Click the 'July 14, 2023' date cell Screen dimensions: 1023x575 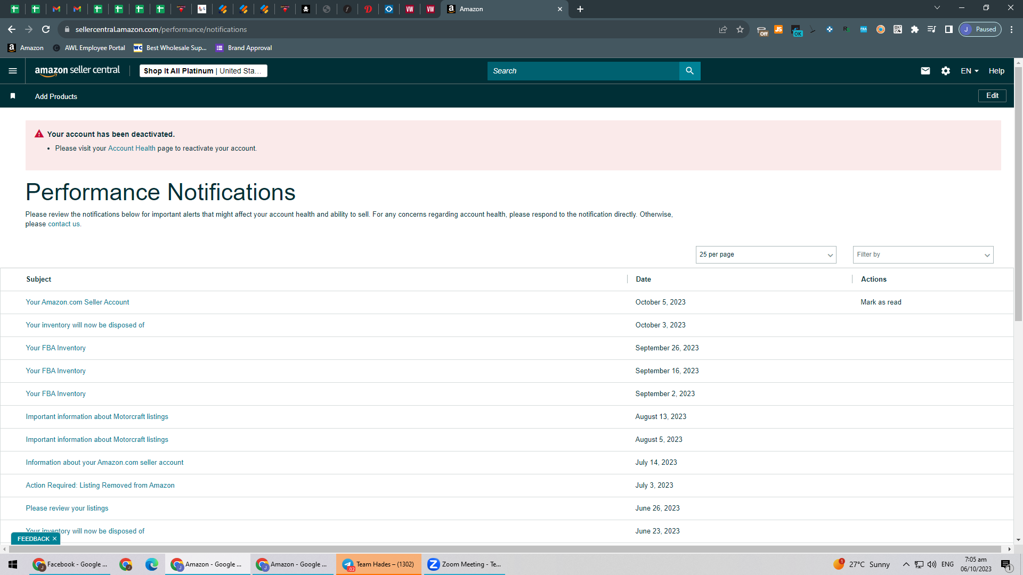(656, 463)
